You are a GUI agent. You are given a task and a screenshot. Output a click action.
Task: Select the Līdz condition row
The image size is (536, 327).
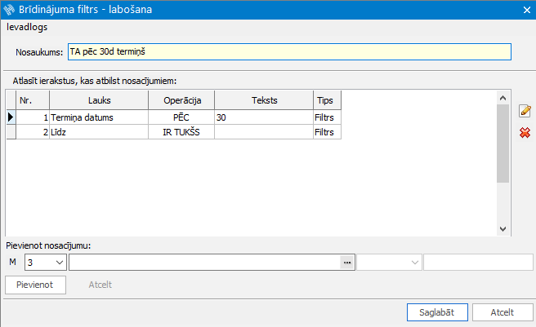pyautogui.click(x=98, y=132)
